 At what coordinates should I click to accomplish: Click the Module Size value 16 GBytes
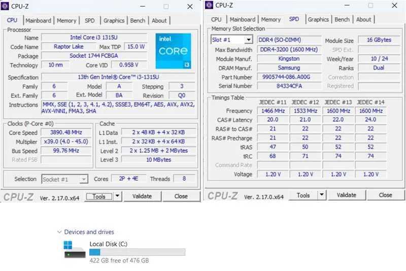tap(379, 40)
